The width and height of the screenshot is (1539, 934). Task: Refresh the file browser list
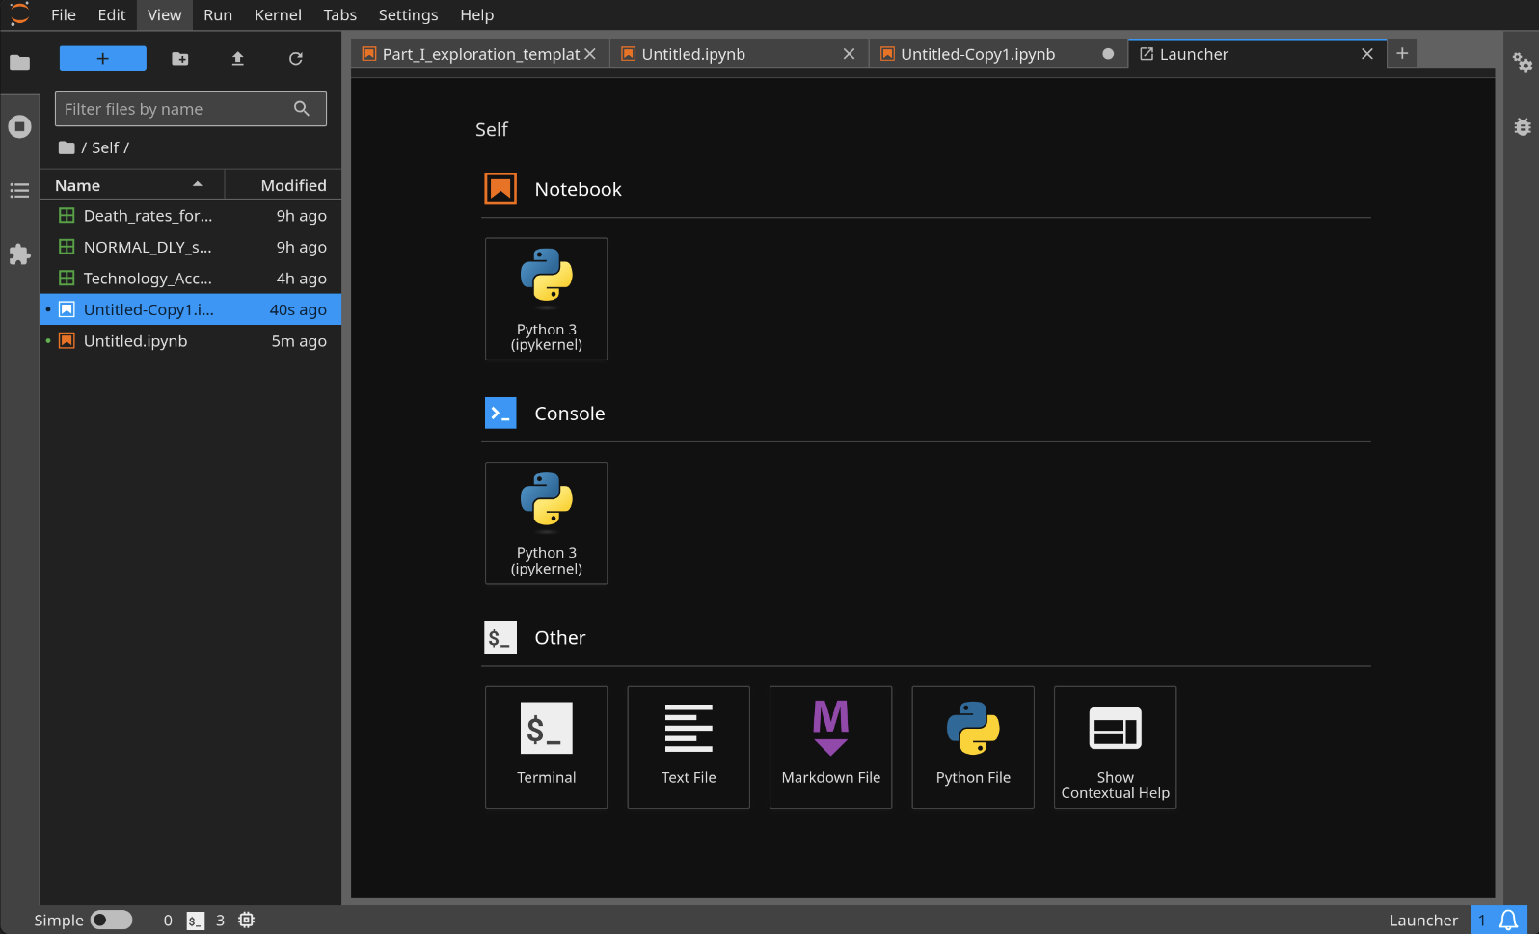(x=296, y=59)
